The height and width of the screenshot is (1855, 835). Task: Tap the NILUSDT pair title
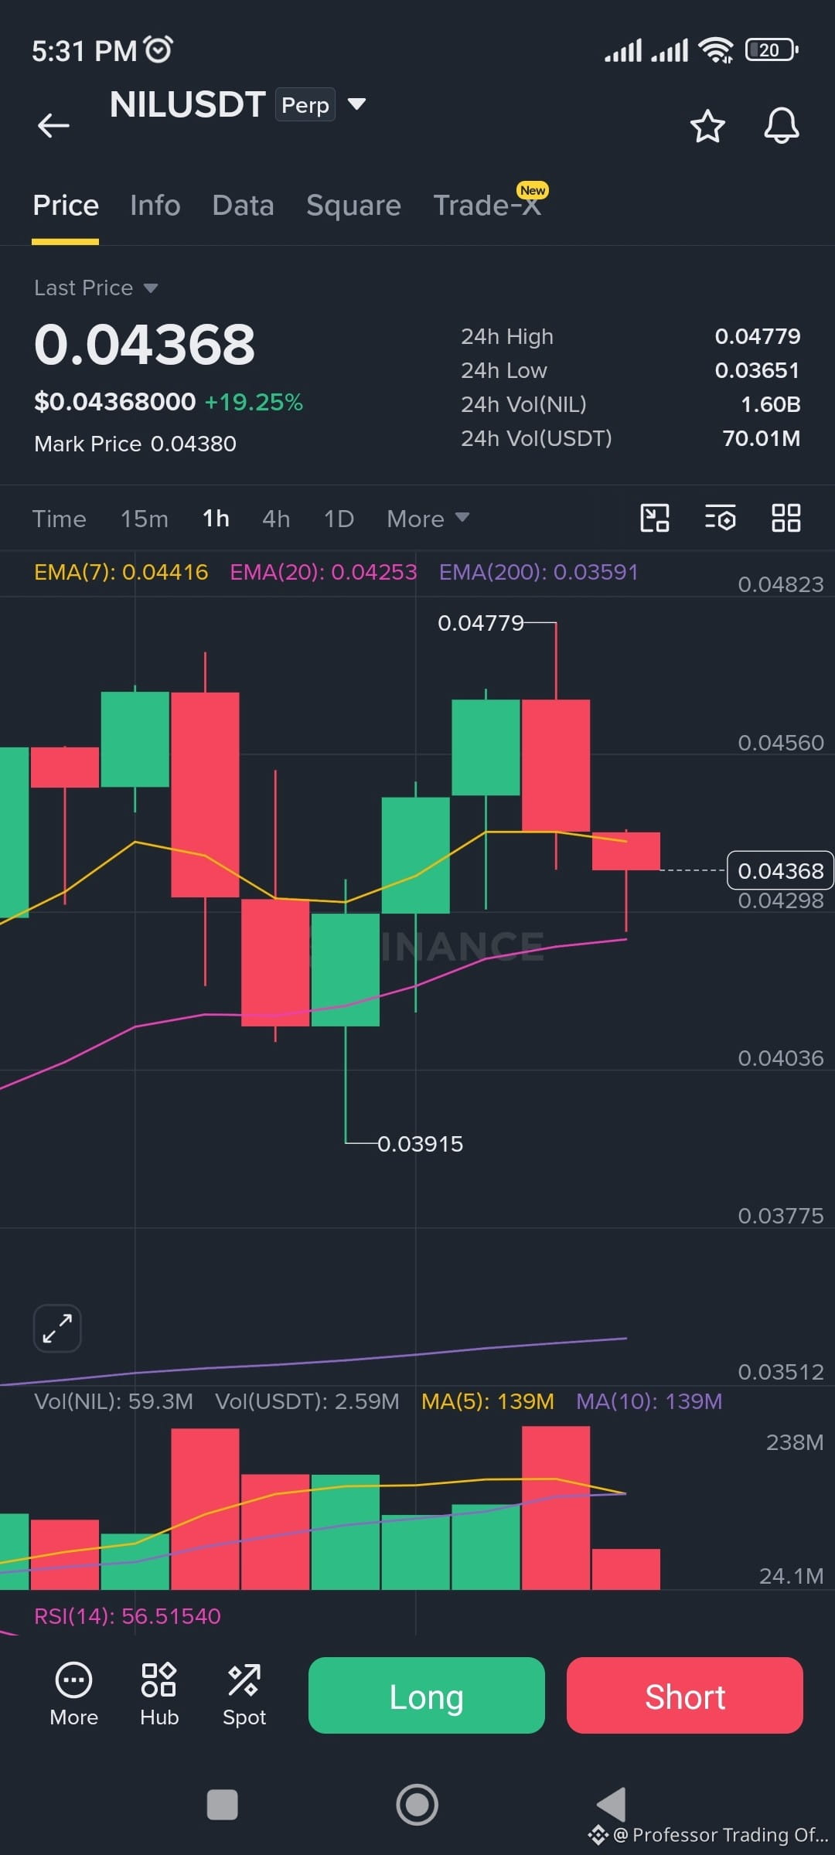click(188, 104)
